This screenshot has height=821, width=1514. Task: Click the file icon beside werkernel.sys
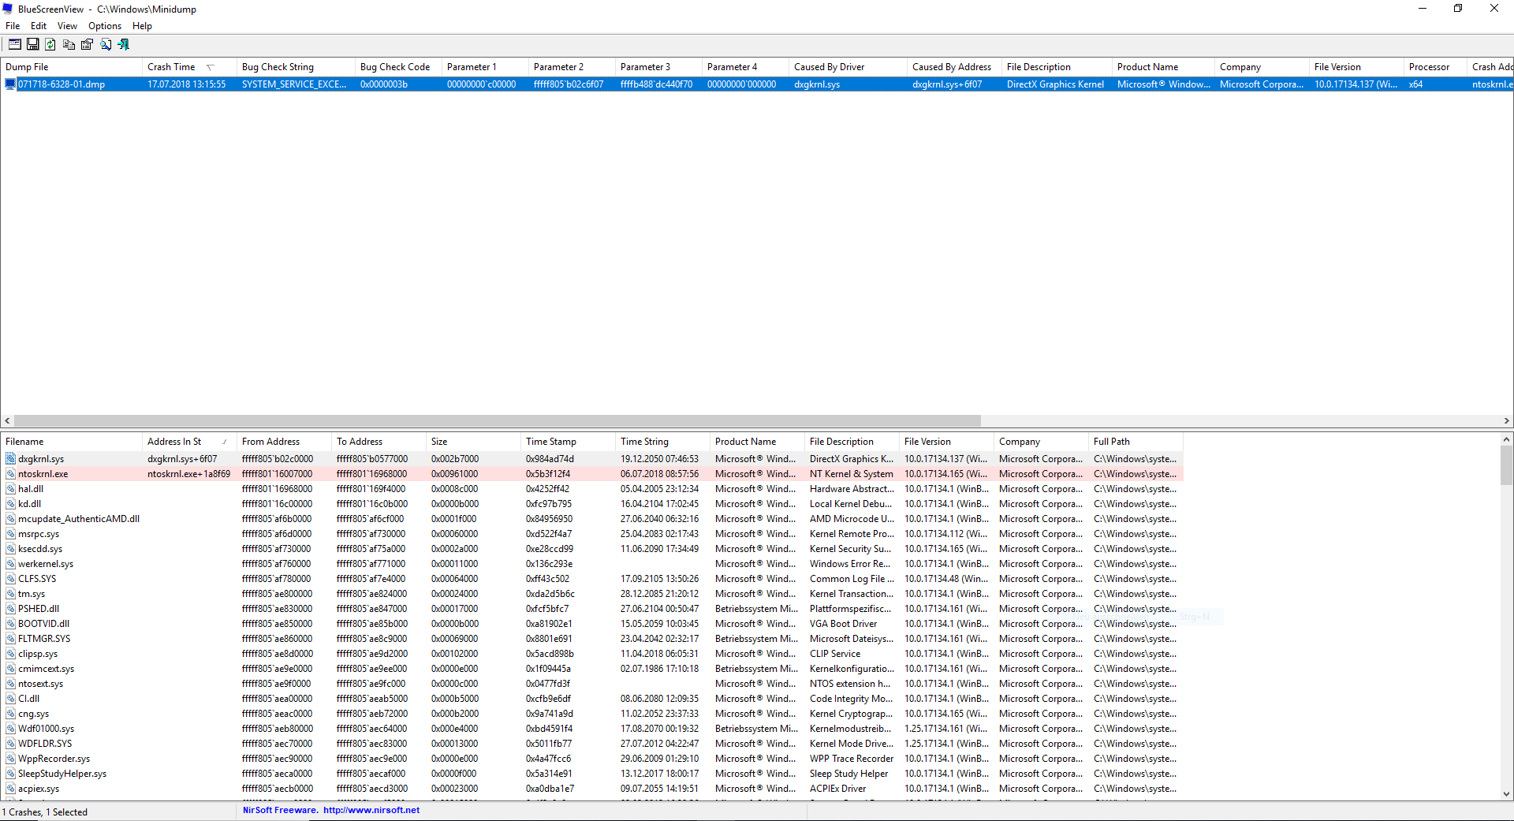[11, 564]
